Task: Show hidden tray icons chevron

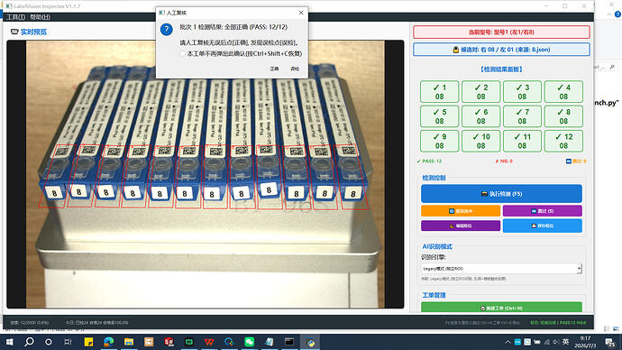Action: [508, 342]
